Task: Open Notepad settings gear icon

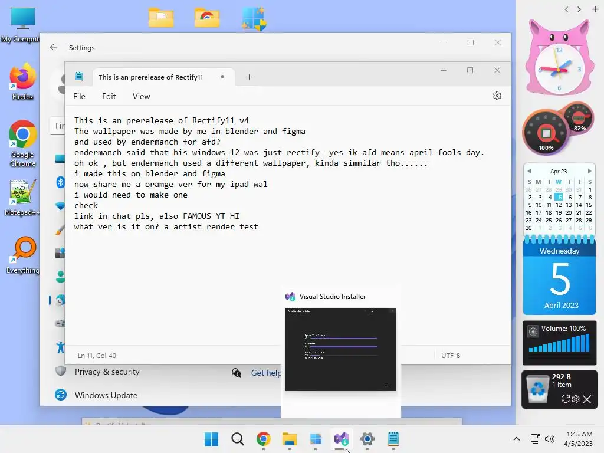Action: 497,96
